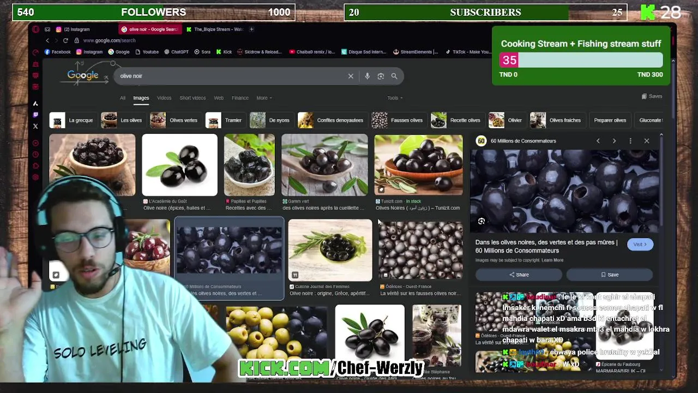Open the tab workspaces icon left of Instagram tab
Viewport: 698px width, 393px height.
tap(47, 29)
